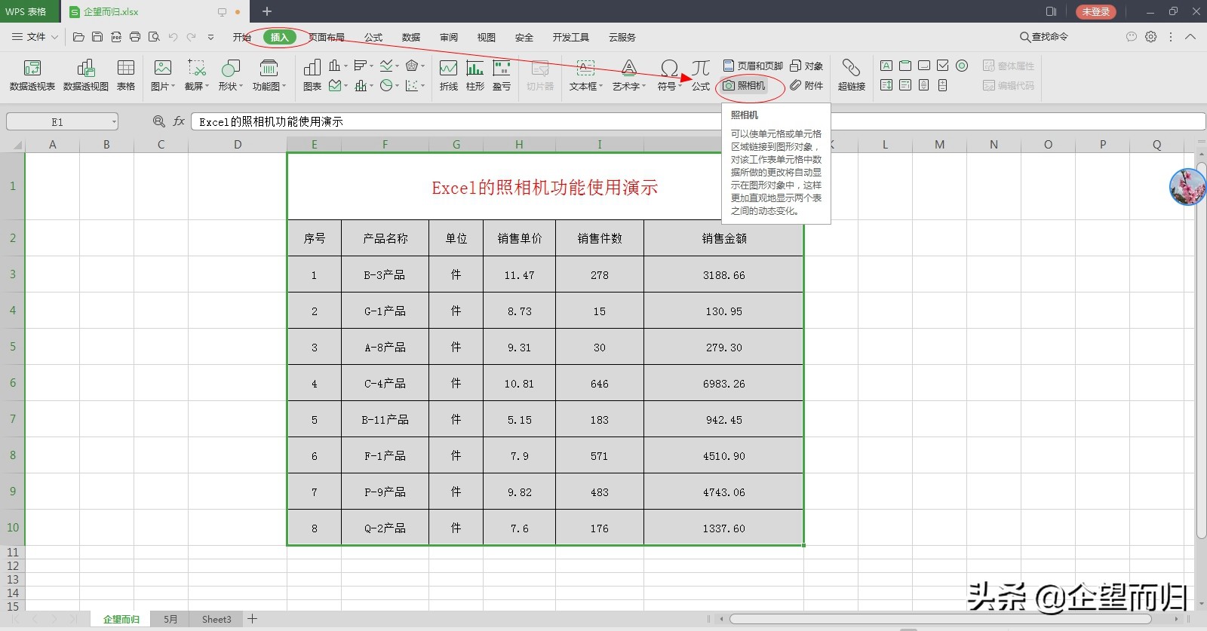Switch to the 数据 tab
1207x631 pixels.
pyautogui.click(x=411, y=37)
